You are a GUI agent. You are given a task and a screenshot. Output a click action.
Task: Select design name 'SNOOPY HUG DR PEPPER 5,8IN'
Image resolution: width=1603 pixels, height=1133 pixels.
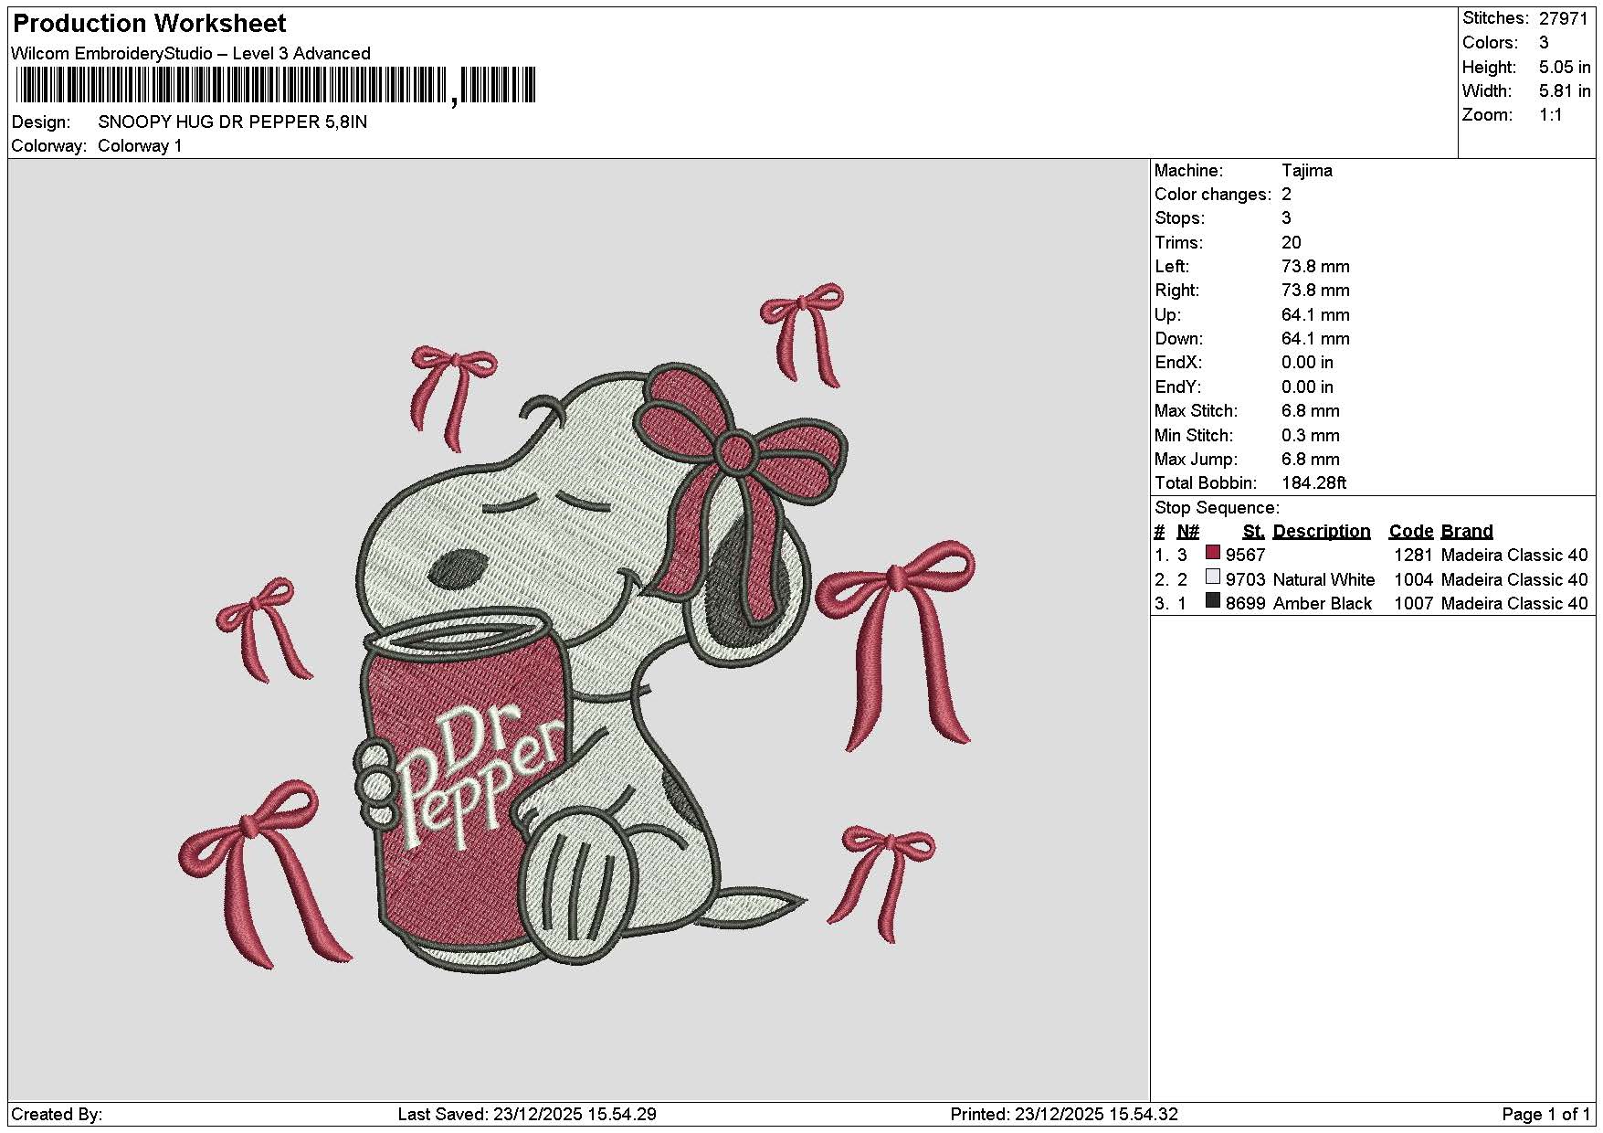click(x=233, y=122)
